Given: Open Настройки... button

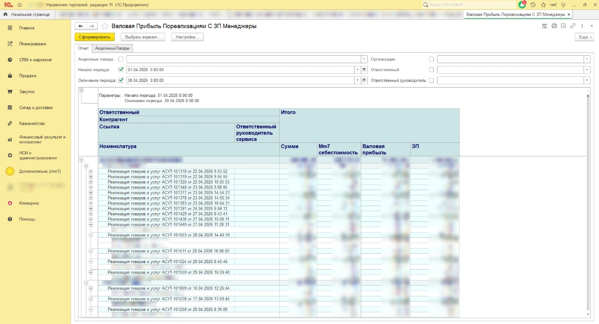Looking at the screenshot, I should (x=187, y=37).
